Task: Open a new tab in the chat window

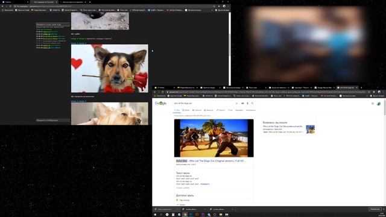Action: pyautogui.click(x=90, y=2)
